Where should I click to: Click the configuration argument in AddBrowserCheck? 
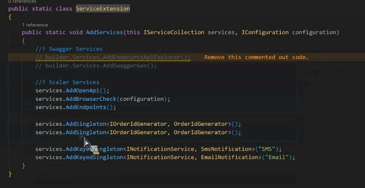(141, 99)
